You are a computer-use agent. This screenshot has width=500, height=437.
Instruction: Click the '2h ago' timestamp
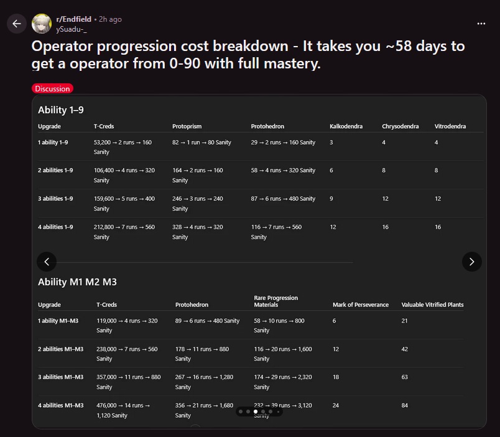110,19
